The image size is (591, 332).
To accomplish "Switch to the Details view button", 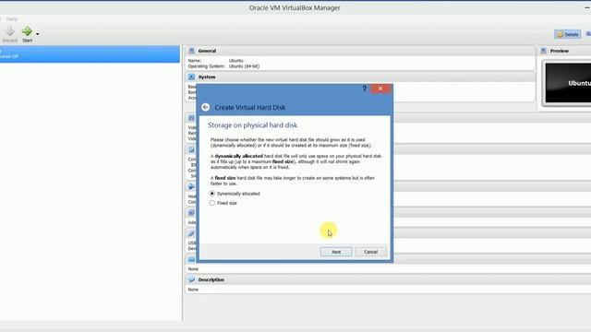I will pyautogui.click(x=568, y=34).
